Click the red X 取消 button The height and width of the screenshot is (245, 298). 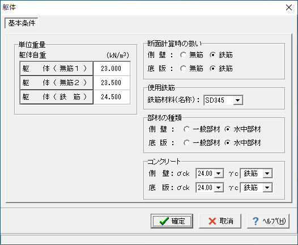(220, 221)
